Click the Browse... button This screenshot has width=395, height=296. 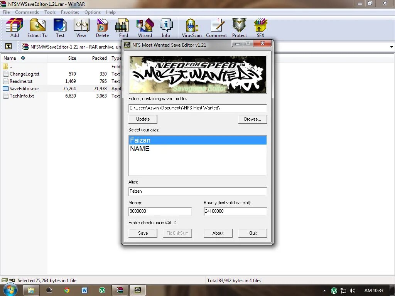[253, 119]
